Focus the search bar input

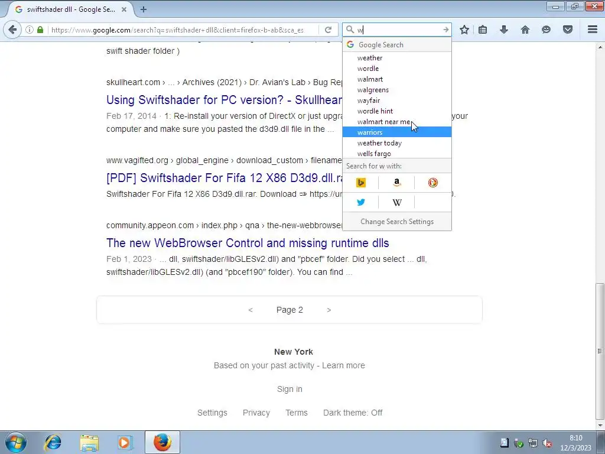[x=398, y=30]
